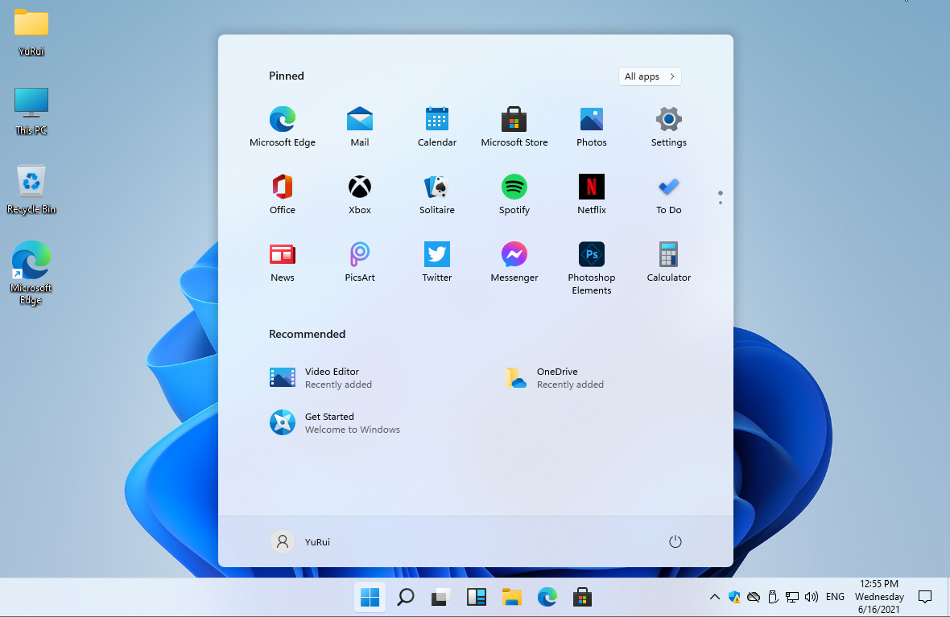Open Windows Security tray icon
The image size is (950, 617).
tap(734, 597)
